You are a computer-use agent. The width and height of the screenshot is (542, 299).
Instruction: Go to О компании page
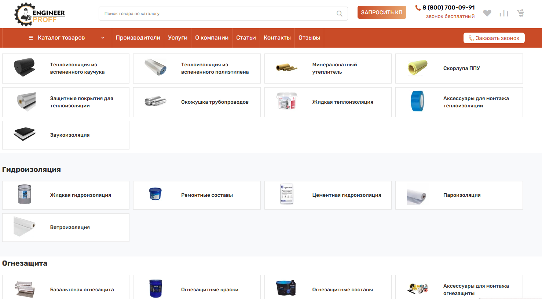point(212,38)
